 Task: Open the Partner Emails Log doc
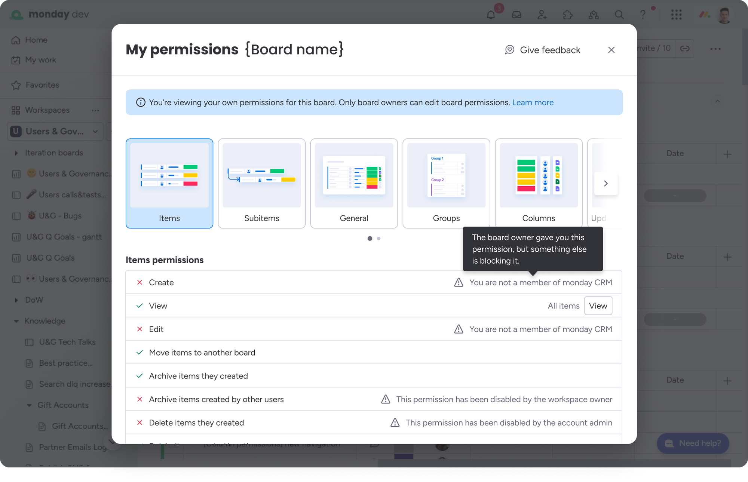(73, 447)
